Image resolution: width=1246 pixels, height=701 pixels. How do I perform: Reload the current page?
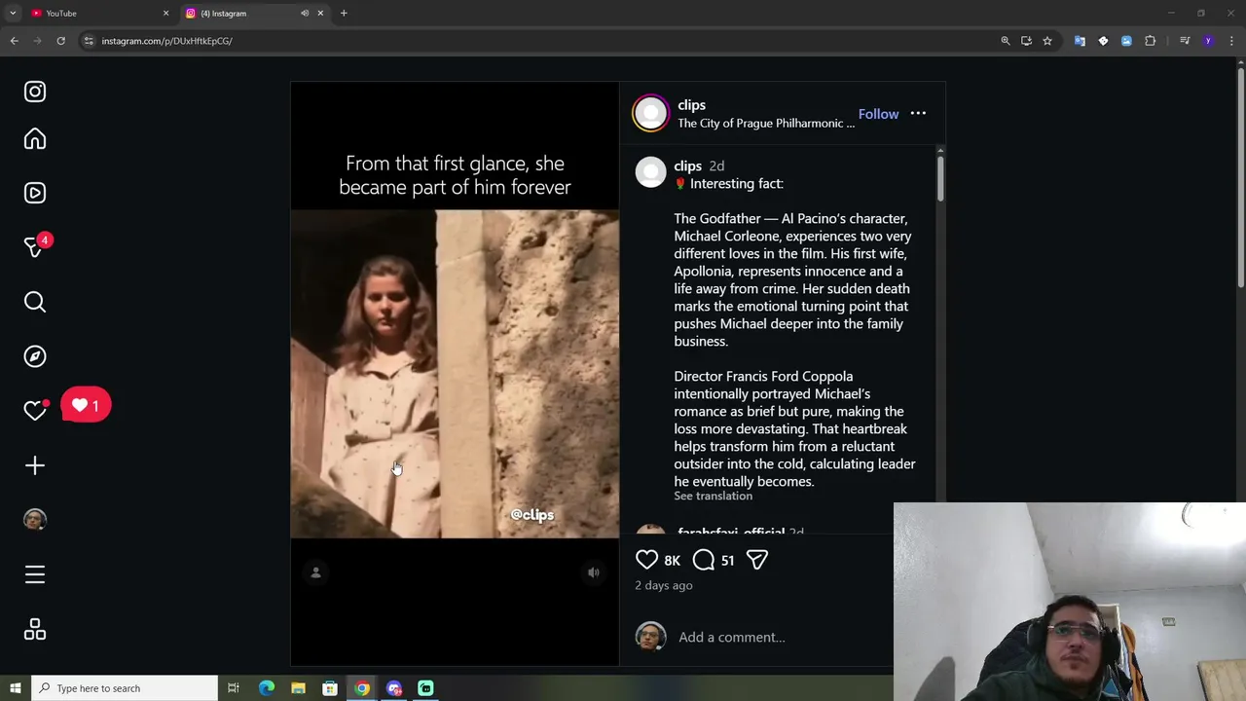coord(60,41)
